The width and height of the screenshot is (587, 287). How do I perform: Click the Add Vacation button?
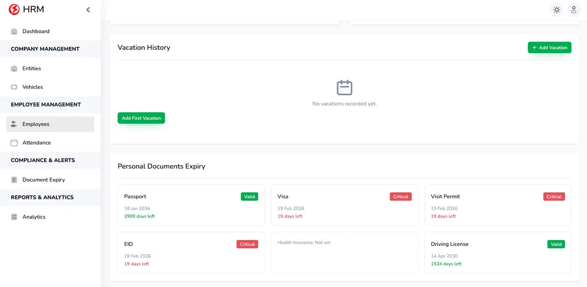coord(549,47)
